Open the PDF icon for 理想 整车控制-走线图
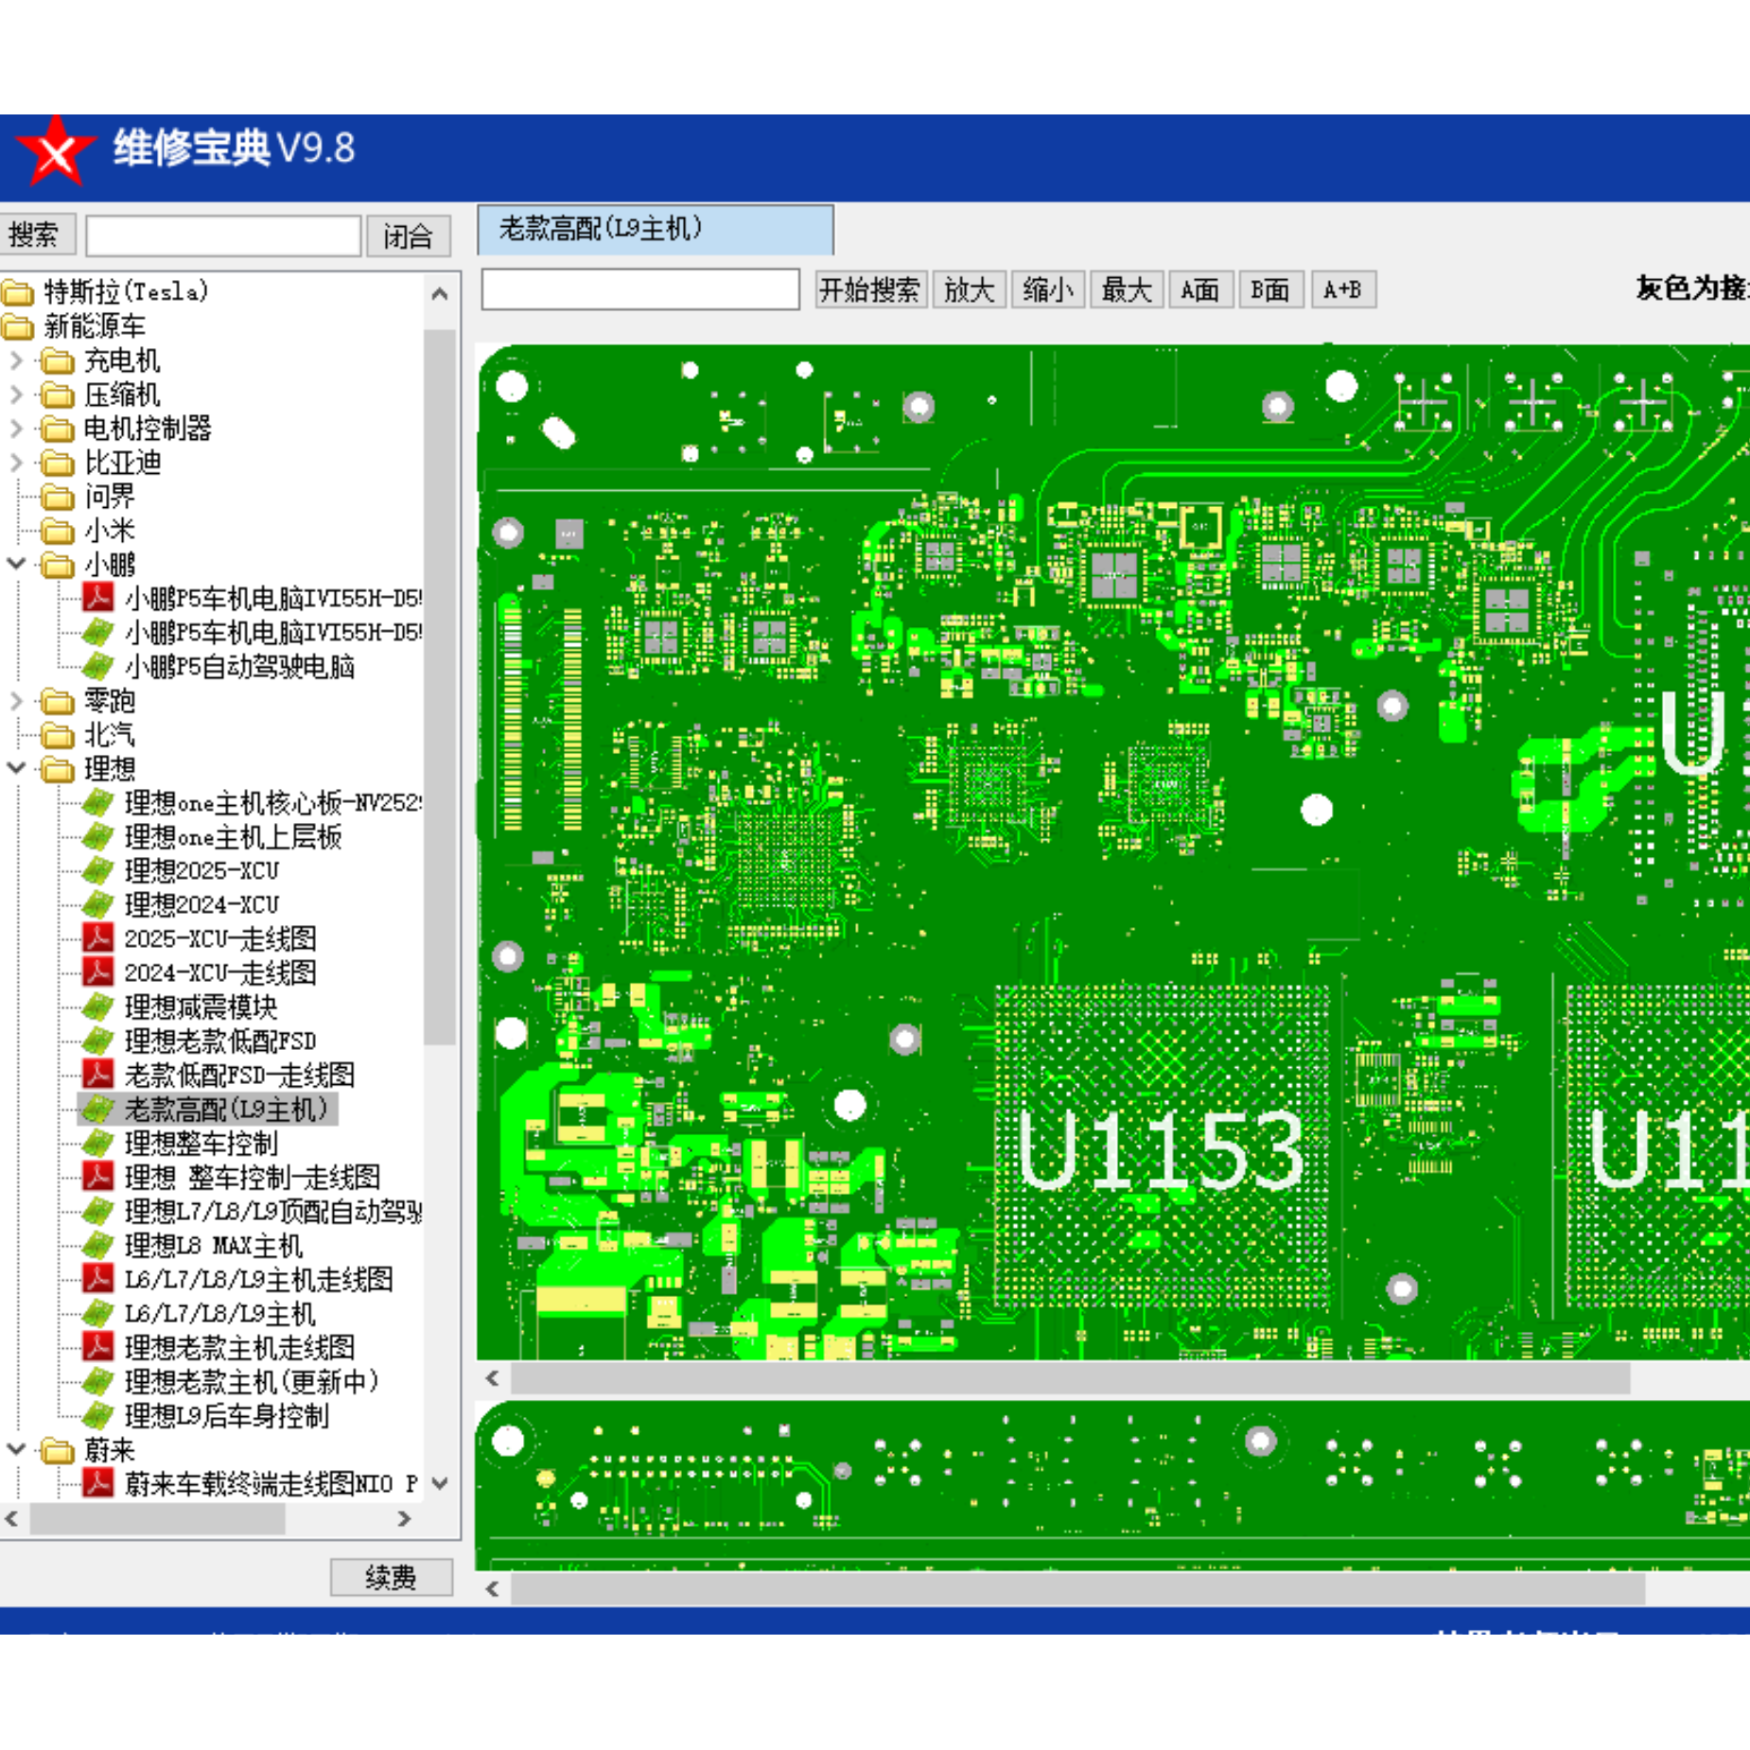Screen dimensions: 1750x1750 coord(97,1177)
